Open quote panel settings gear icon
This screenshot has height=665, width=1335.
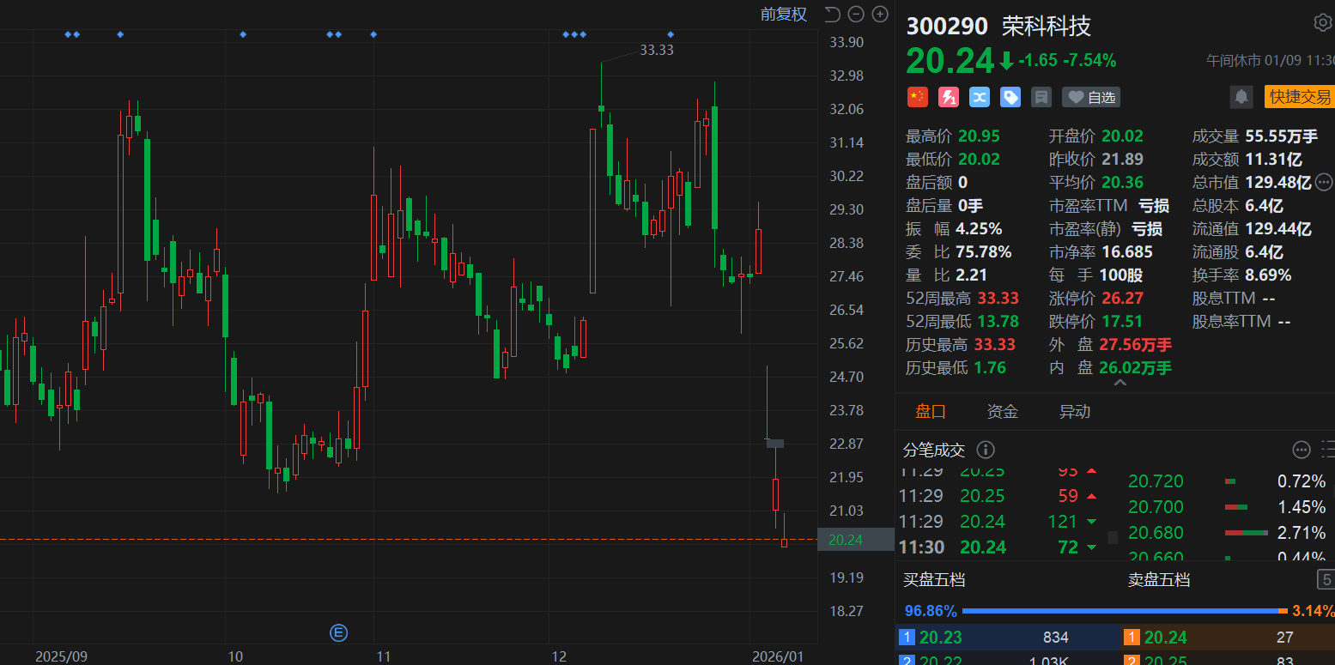pyautogui.click(x=1322, y=23)
